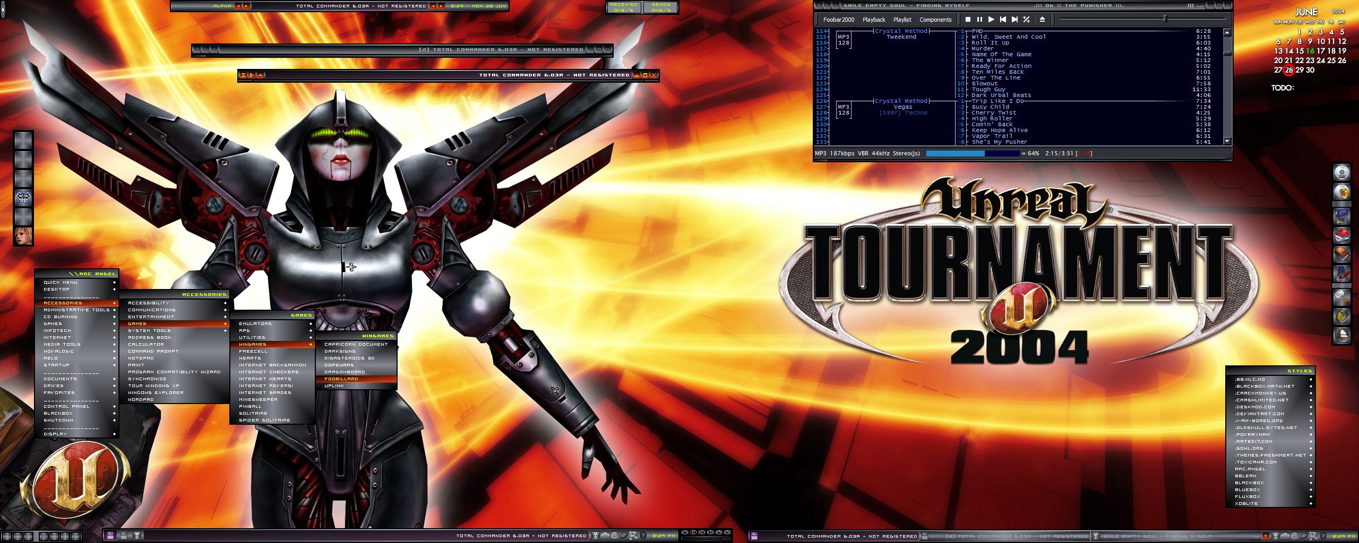This screenshot has height=543, width=1359.
Task: Click the playlist scrollbar up arrow
Action: (x=1227, y=32)
